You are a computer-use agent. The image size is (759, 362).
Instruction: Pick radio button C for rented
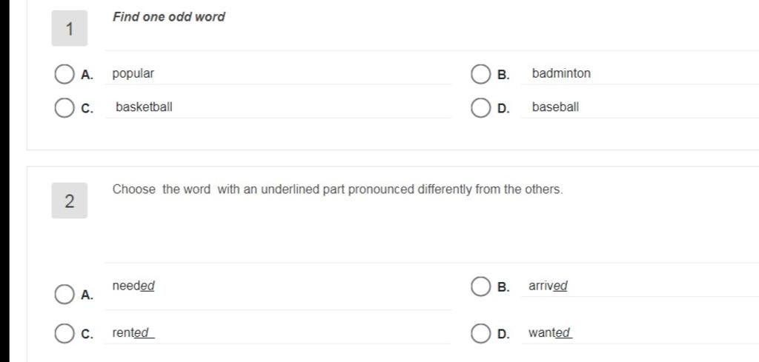[x=64, y=333]
